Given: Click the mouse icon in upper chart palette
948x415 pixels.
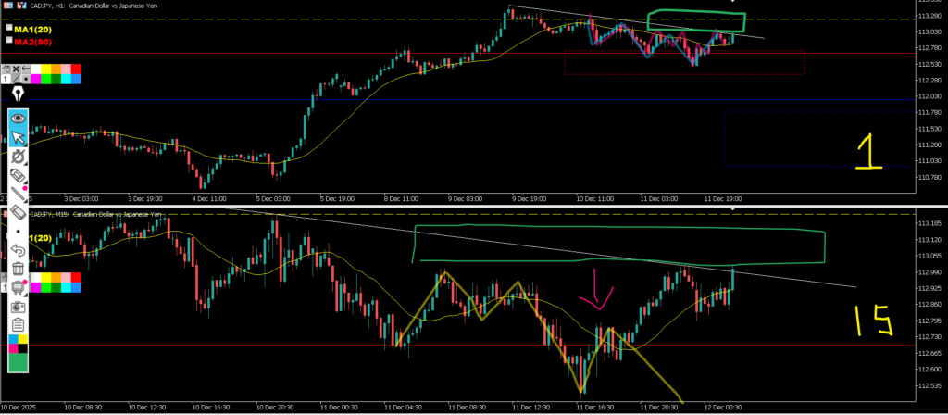Looking at the screenshot, I should pos(6,69).
